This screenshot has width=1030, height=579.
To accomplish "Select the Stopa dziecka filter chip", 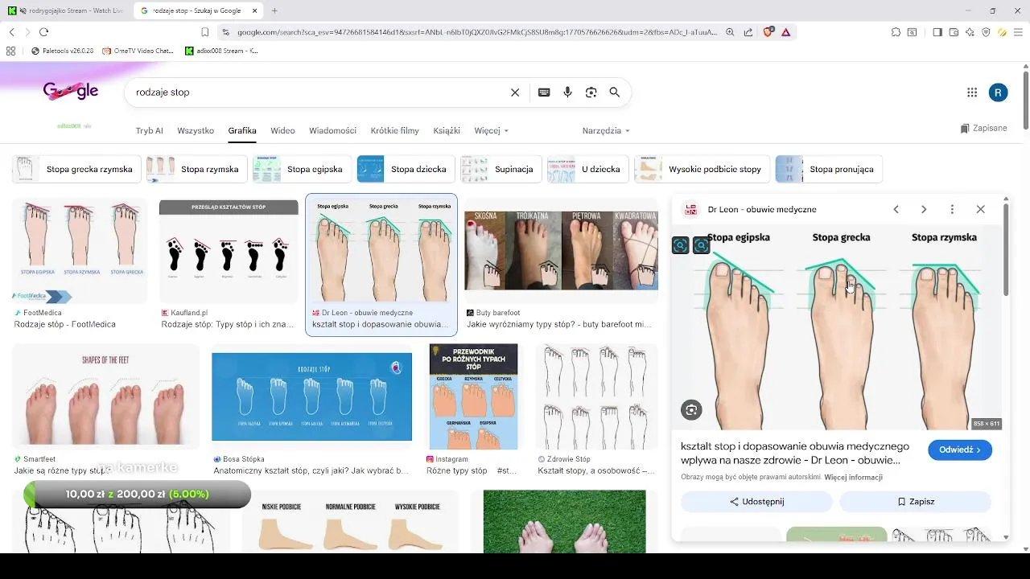I will pyautogui.click(x=406, y=170).
